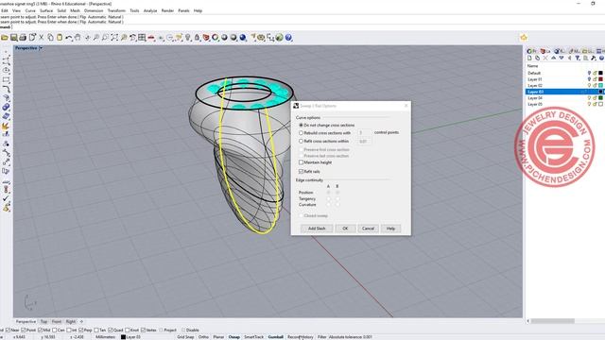The width and height of the screenshot is (605, 340).
Task: Click the light bulb Hide objects icon
Action: [x=188, y=38]
